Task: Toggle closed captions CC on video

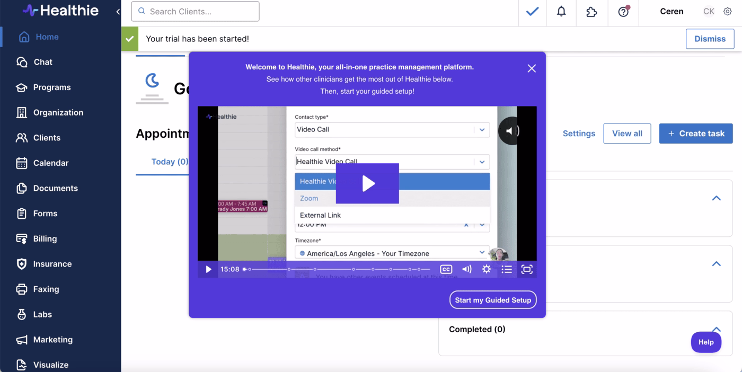Action: tap(446, 269)
